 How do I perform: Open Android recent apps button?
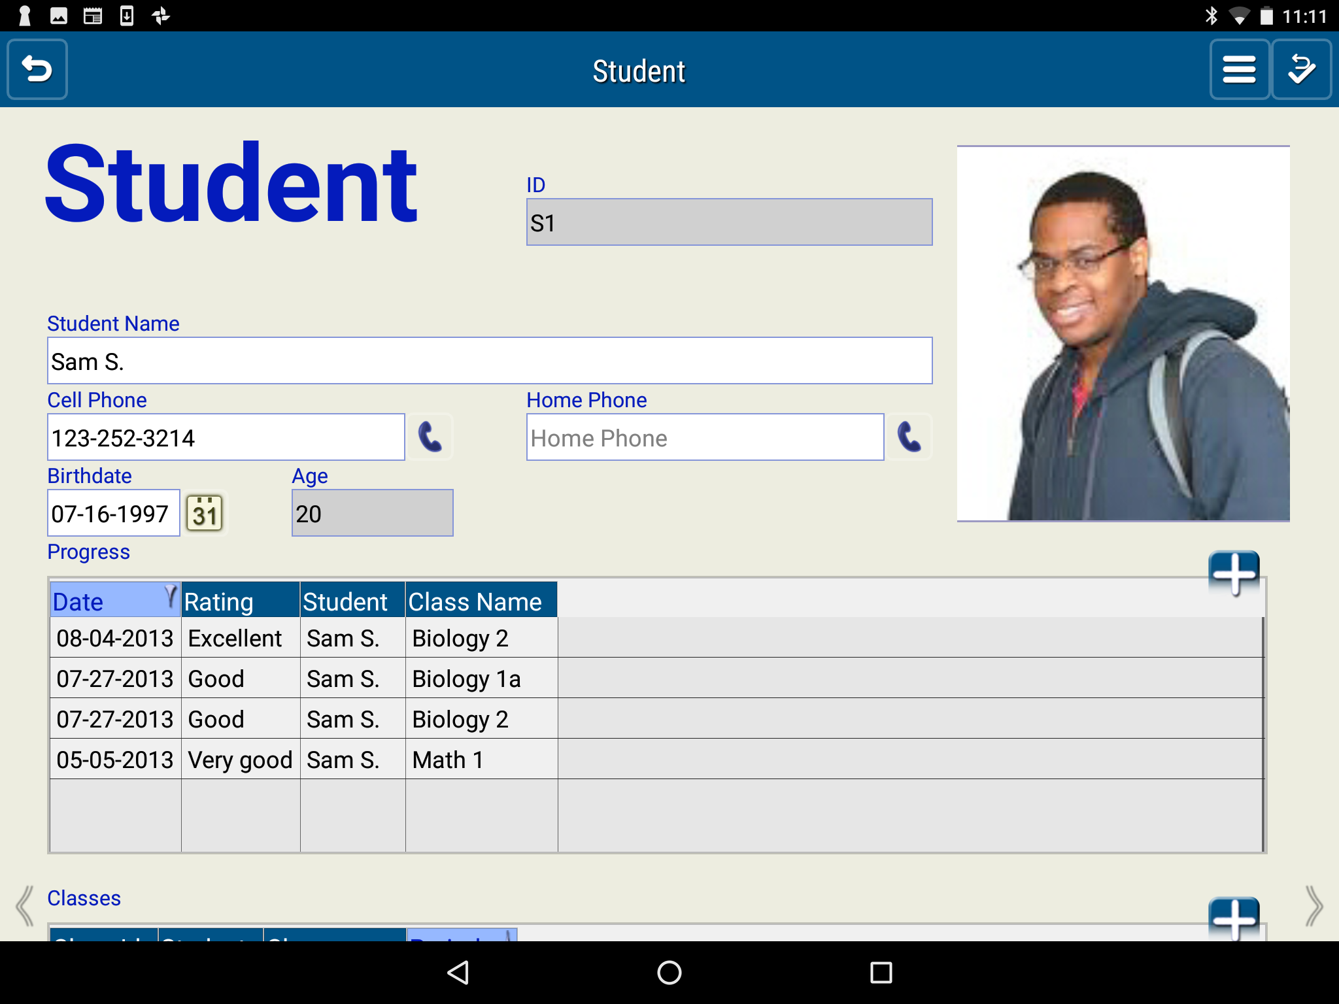(881, 972)
